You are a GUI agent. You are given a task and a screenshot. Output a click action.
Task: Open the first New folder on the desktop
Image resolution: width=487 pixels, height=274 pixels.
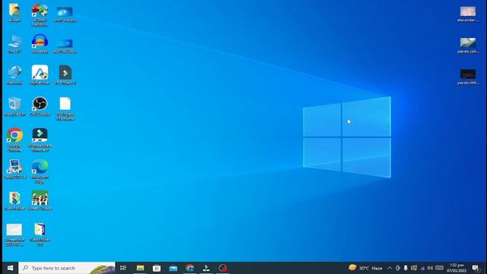coord(14,201)
